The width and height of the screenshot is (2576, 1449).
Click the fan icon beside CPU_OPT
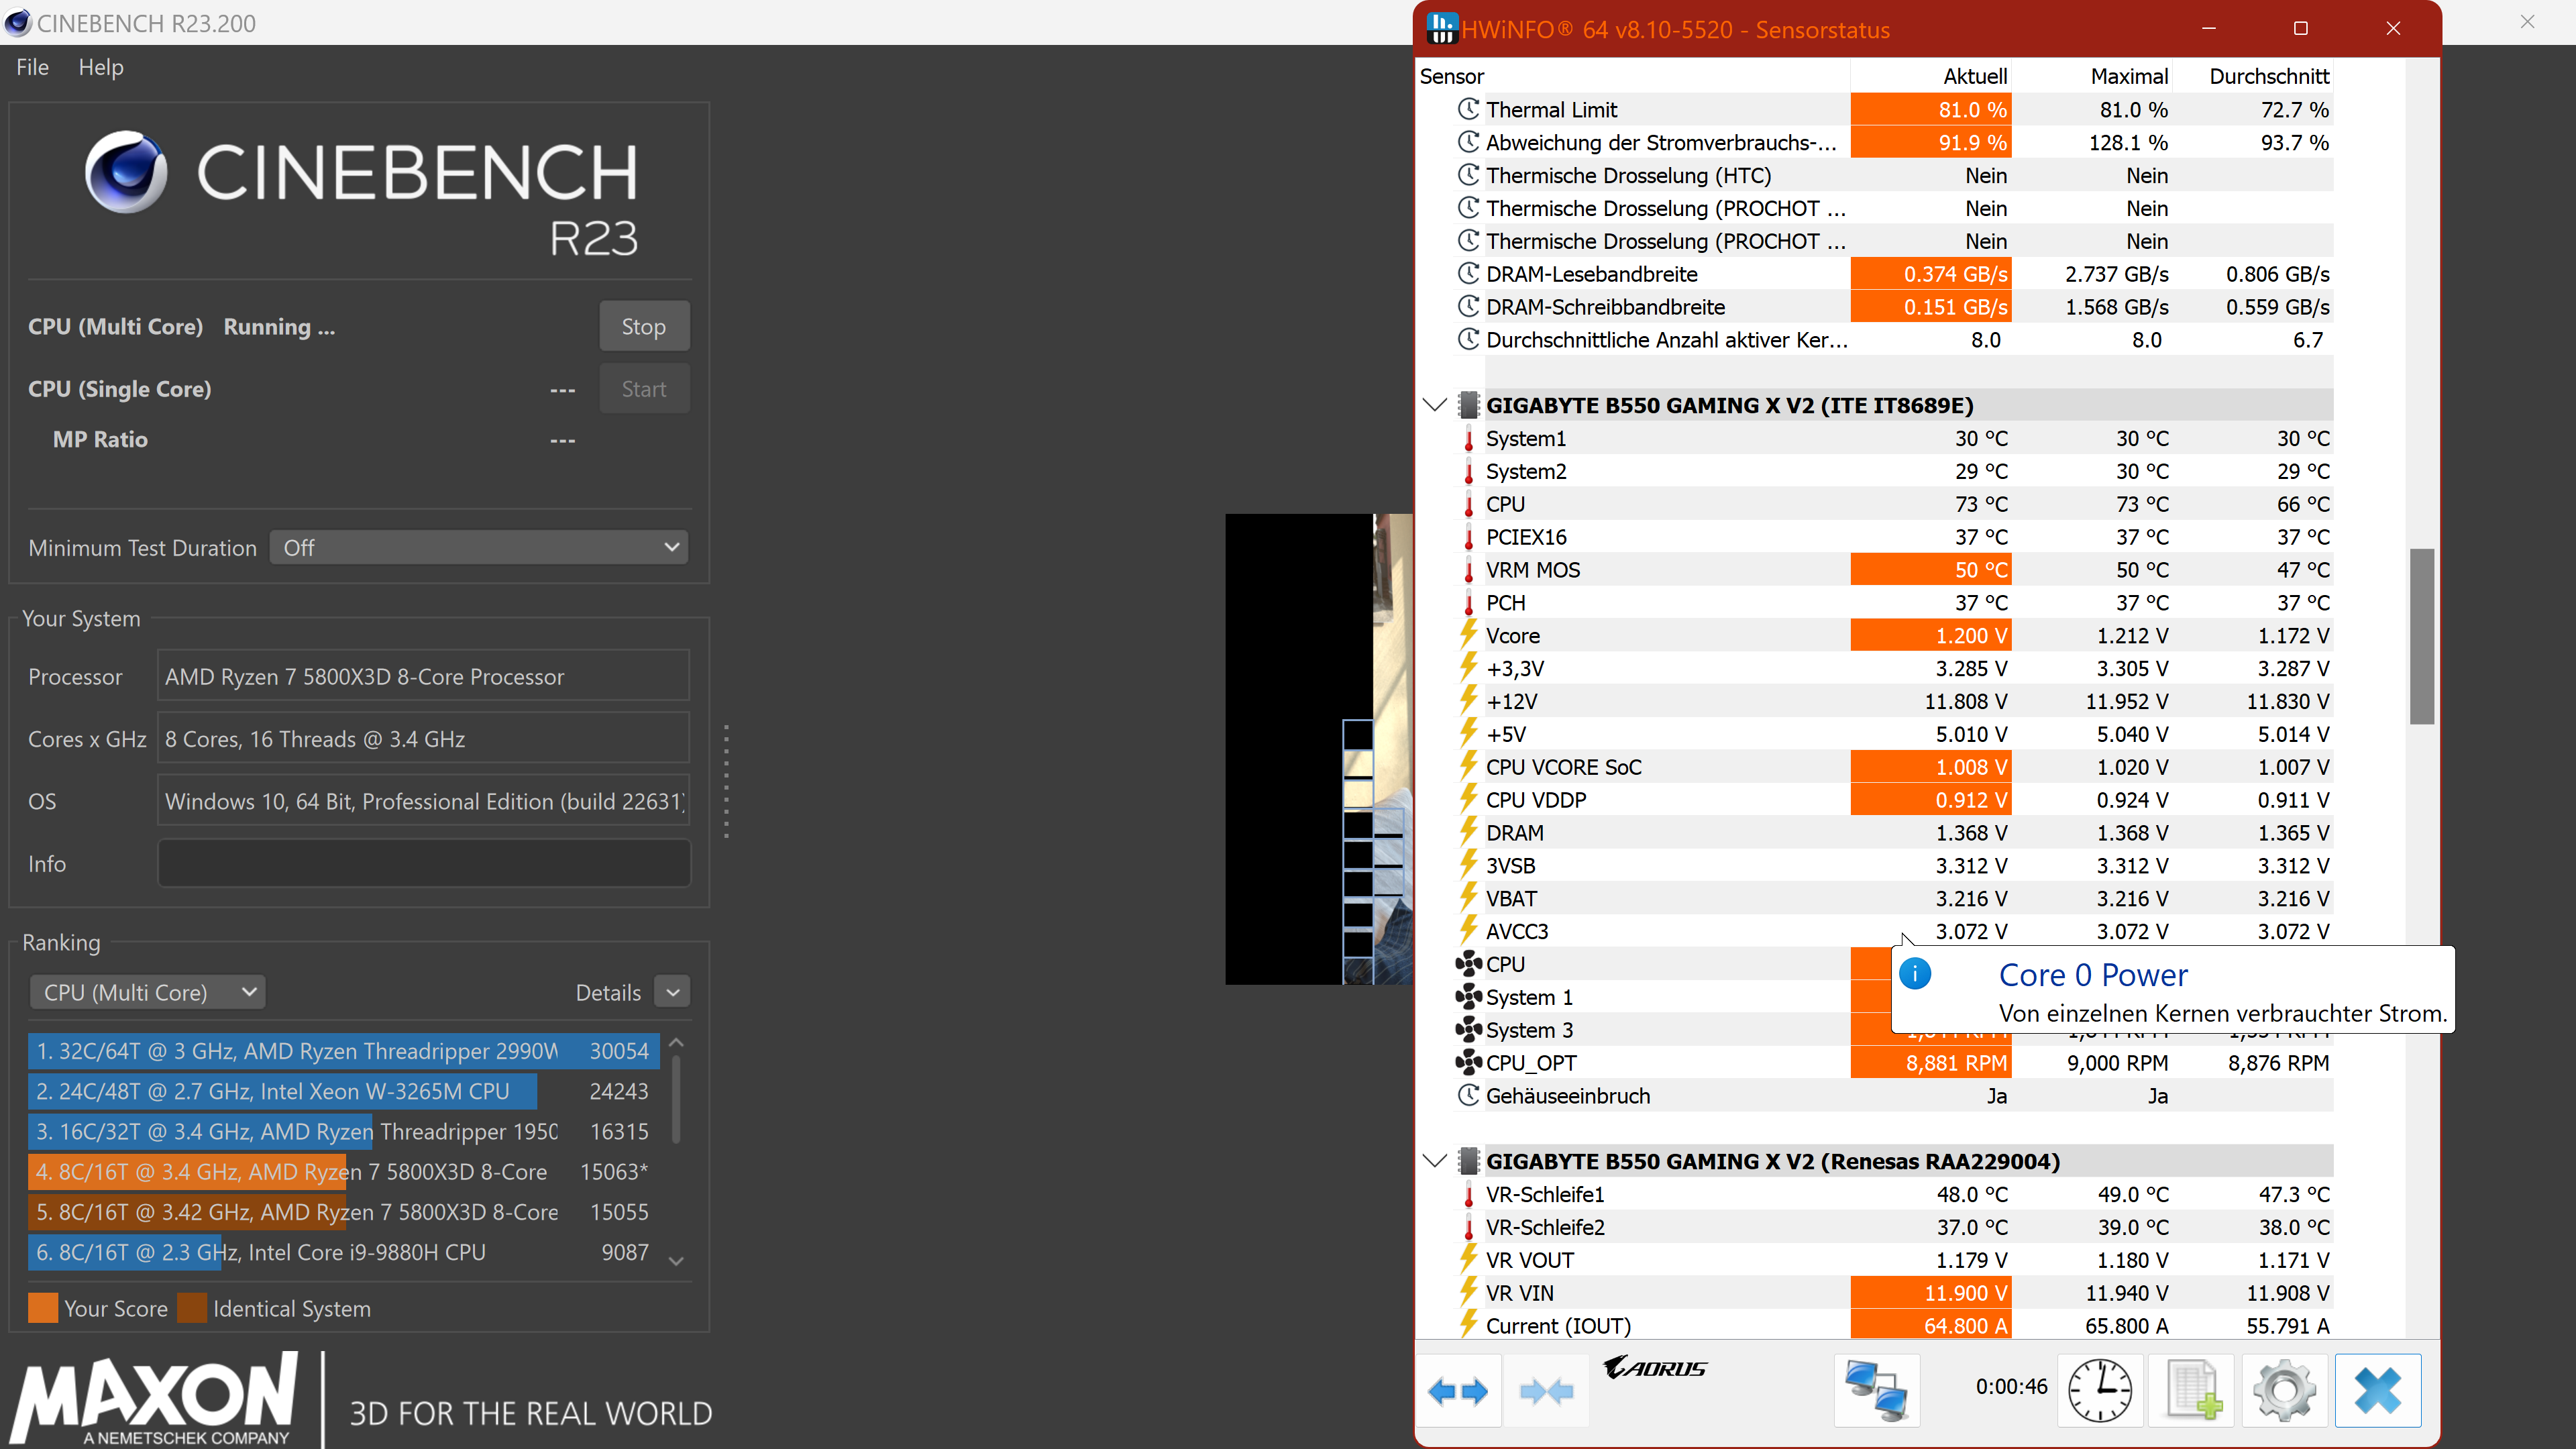pos(1468,1062)
